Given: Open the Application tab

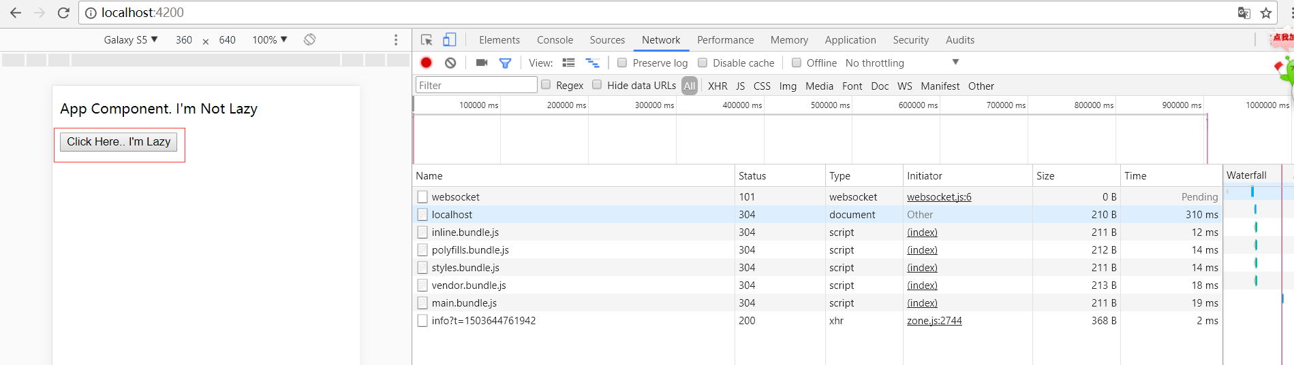Looking at the screenshot, I should 850,40.
